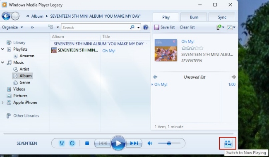Click the magnifying glass search icon
Image resolution: width=269 pixels, height=157 pixels.
[x=132, y=27]
